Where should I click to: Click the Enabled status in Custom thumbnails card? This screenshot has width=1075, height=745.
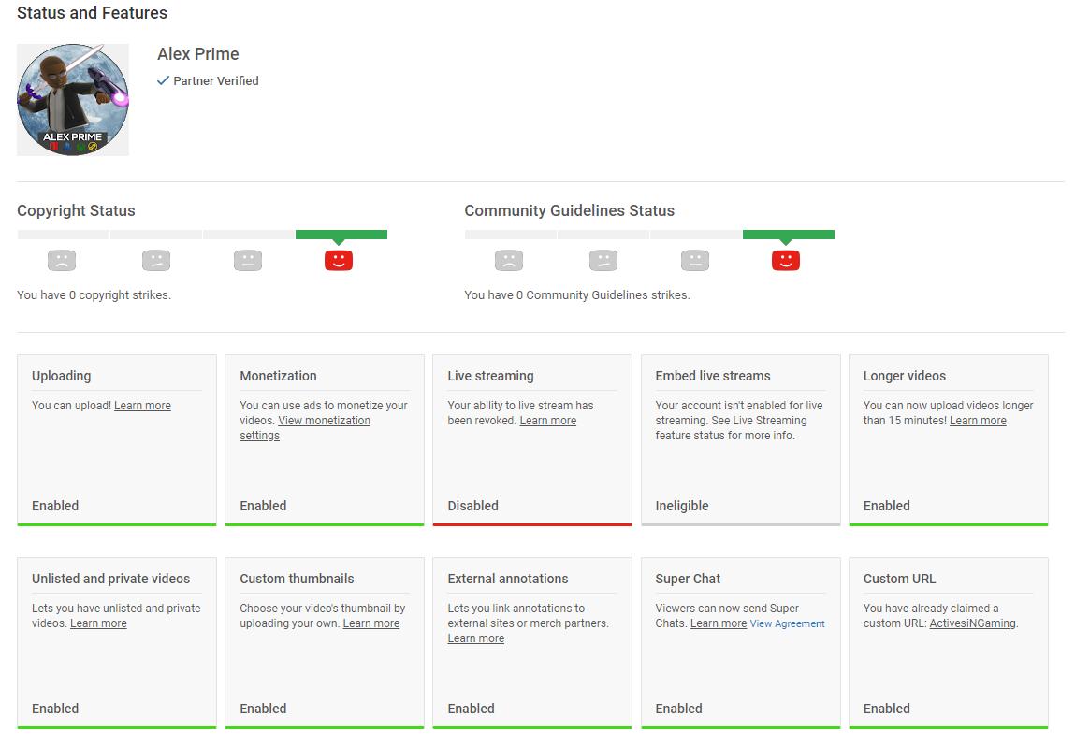point(263,709)
